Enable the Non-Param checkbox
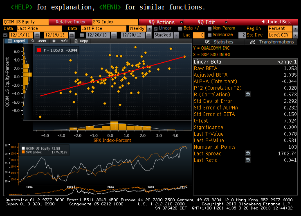Viewport: 301px width, 216px height. (210, 28)
